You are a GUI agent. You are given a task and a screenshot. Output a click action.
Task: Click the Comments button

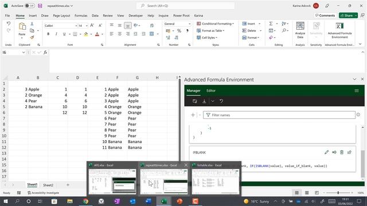[x=325, y=15]
